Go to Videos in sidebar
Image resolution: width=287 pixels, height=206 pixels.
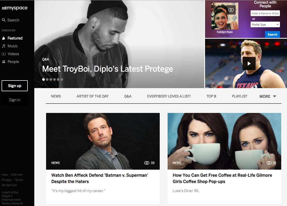tap(13, 54)
